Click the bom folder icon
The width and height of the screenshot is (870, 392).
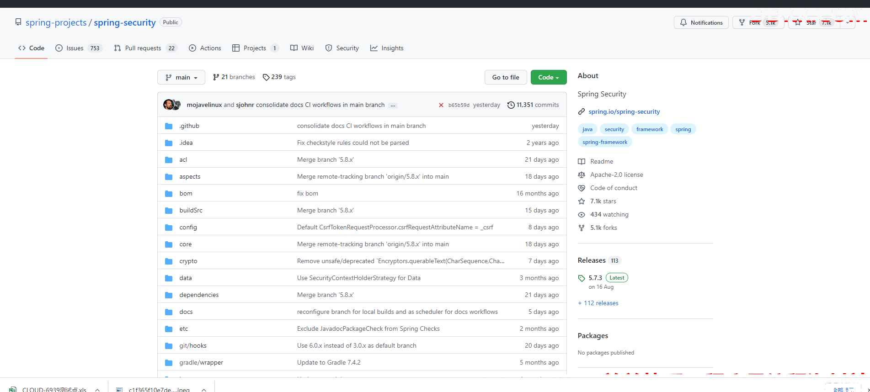point(169,194)
